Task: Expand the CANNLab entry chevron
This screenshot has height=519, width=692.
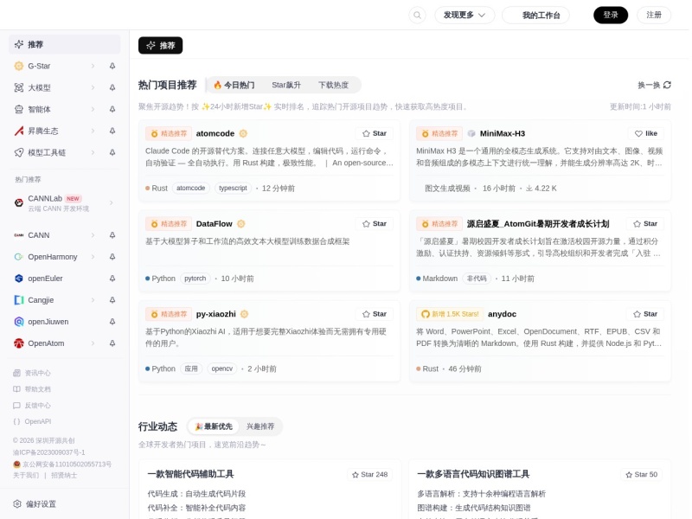Action: [112, 202]
